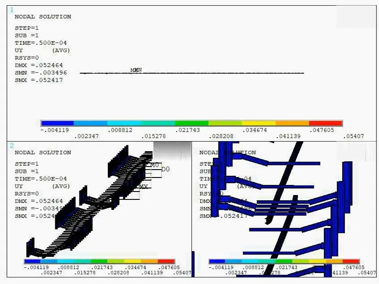
Task: Click the red swatch in window 2 legend
Action: (166, 261)
